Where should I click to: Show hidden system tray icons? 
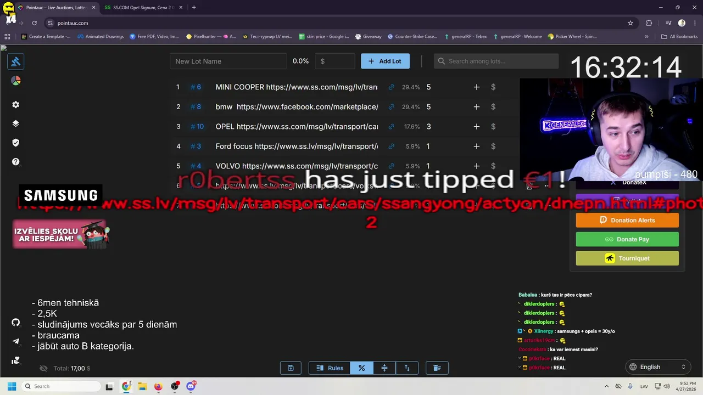click(606, 386)
